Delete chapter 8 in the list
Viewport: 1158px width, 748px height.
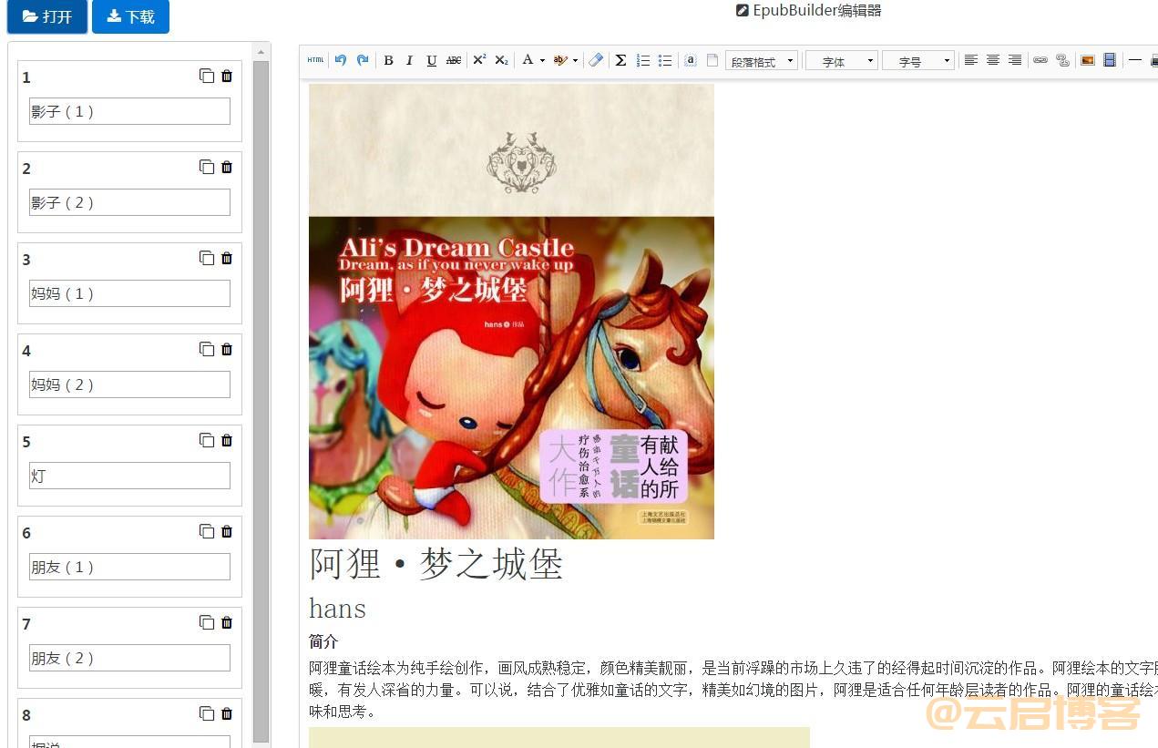tap(227, 714)
